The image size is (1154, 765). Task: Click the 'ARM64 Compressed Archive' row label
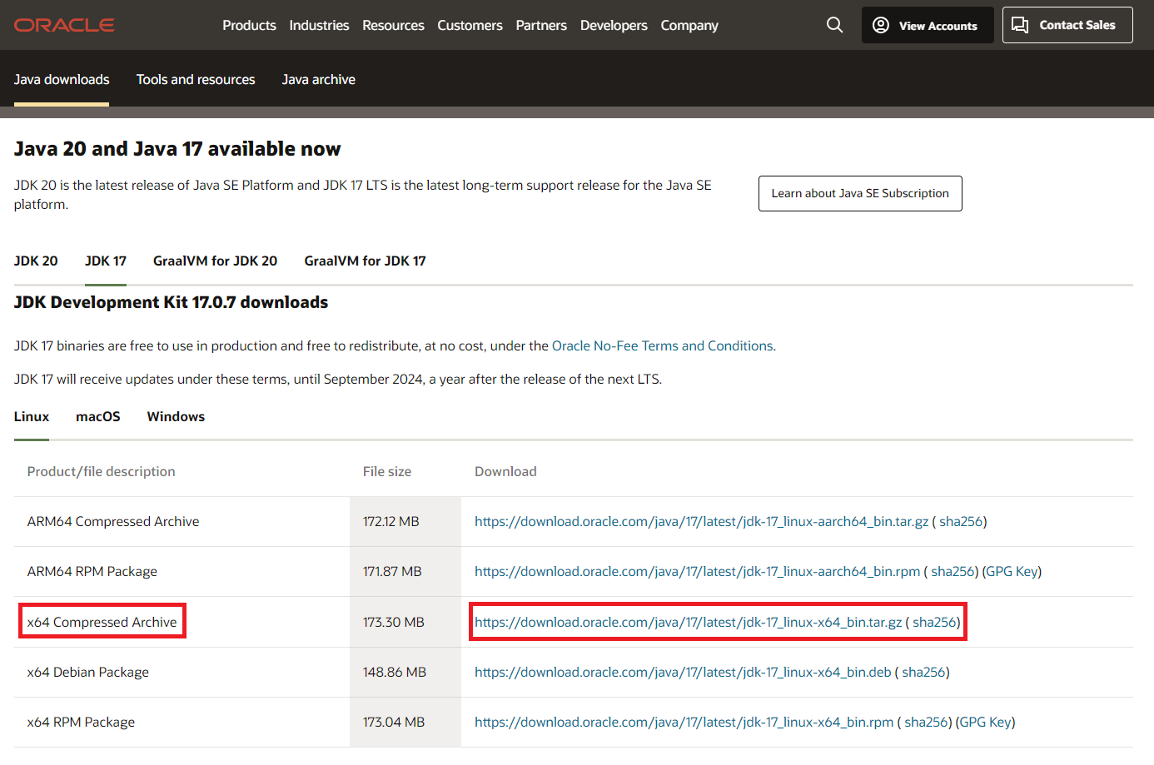click(113, 521)
